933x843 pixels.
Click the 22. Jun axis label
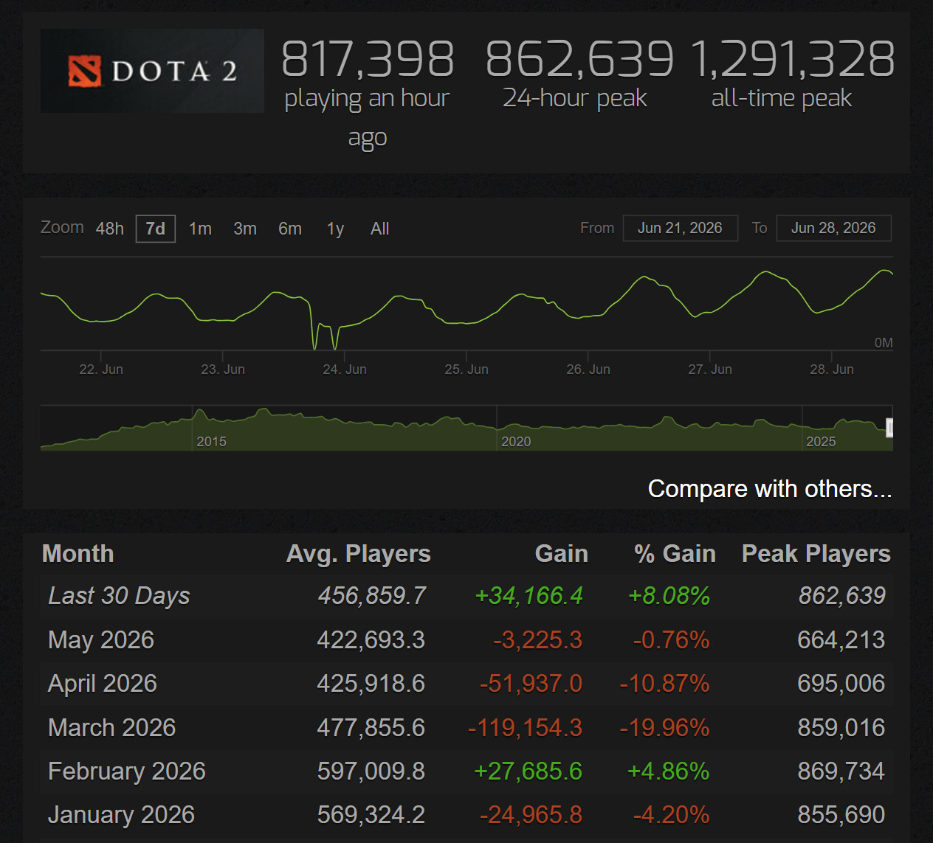(101, 370)
